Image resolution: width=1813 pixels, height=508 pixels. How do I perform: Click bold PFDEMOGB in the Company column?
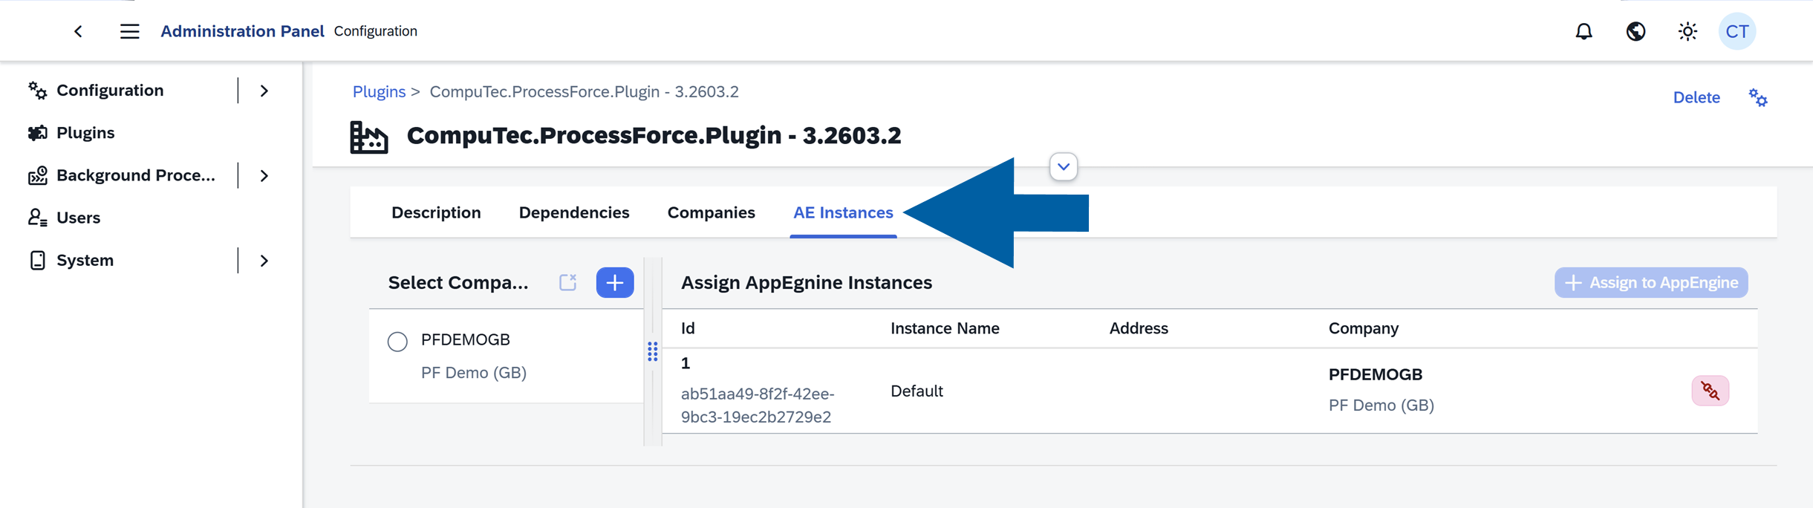click(1376, 375)
